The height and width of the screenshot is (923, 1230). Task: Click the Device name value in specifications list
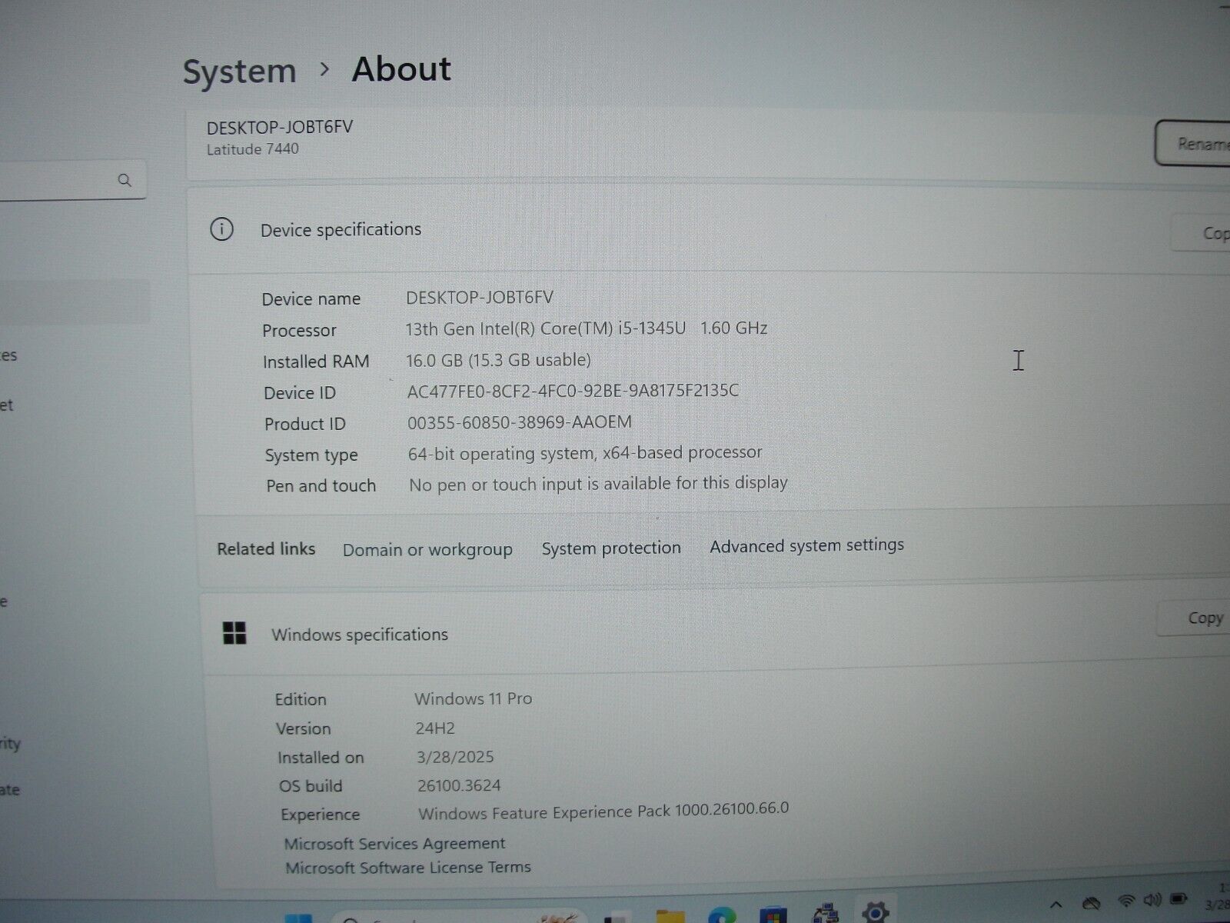[x=479, y=297]
